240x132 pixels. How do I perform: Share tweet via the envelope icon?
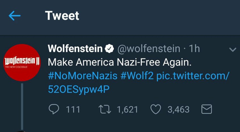pyautogui.click(x=207, y=109)
